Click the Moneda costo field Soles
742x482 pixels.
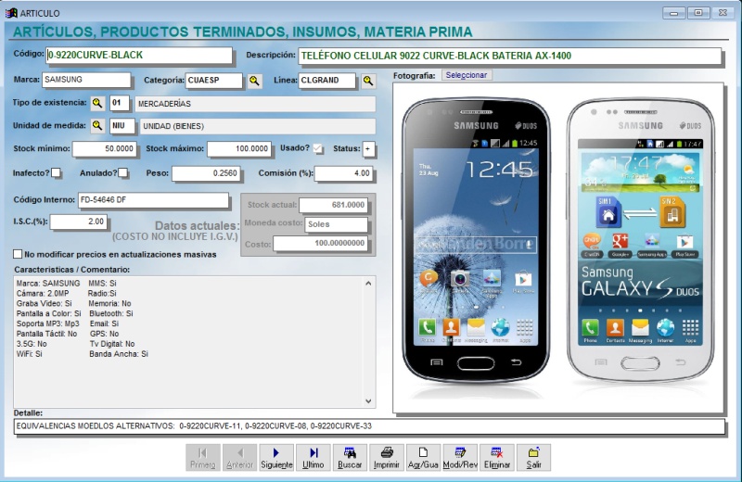click(336, 224)
